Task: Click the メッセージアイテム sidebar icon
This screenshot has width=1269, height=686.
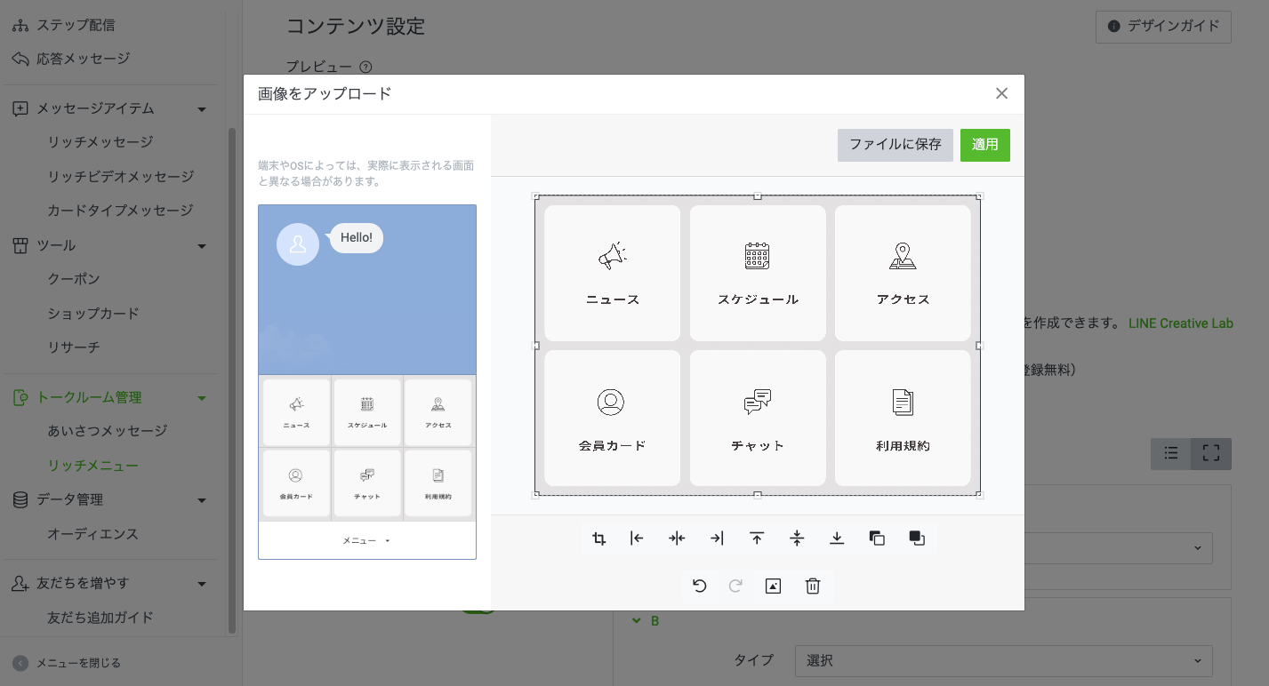Action: 20,108
